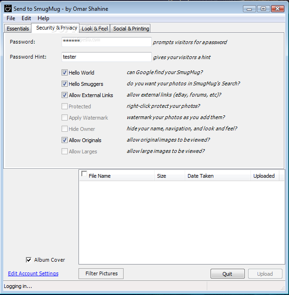Open the Help menu

pyautogui.click(x=43, y=18)
